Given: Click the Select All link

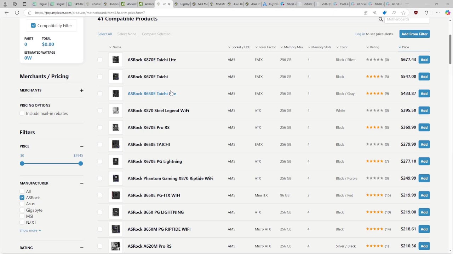Looking at the screenshot, I should pos(105,34).
